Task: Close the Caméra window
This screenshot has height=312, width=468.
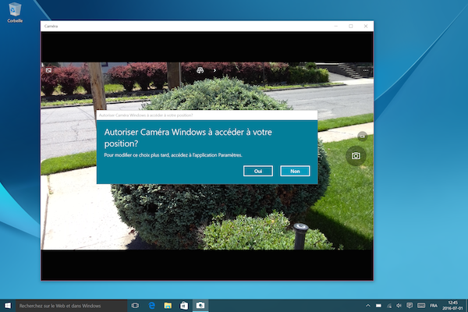Action: coord(366,26)
